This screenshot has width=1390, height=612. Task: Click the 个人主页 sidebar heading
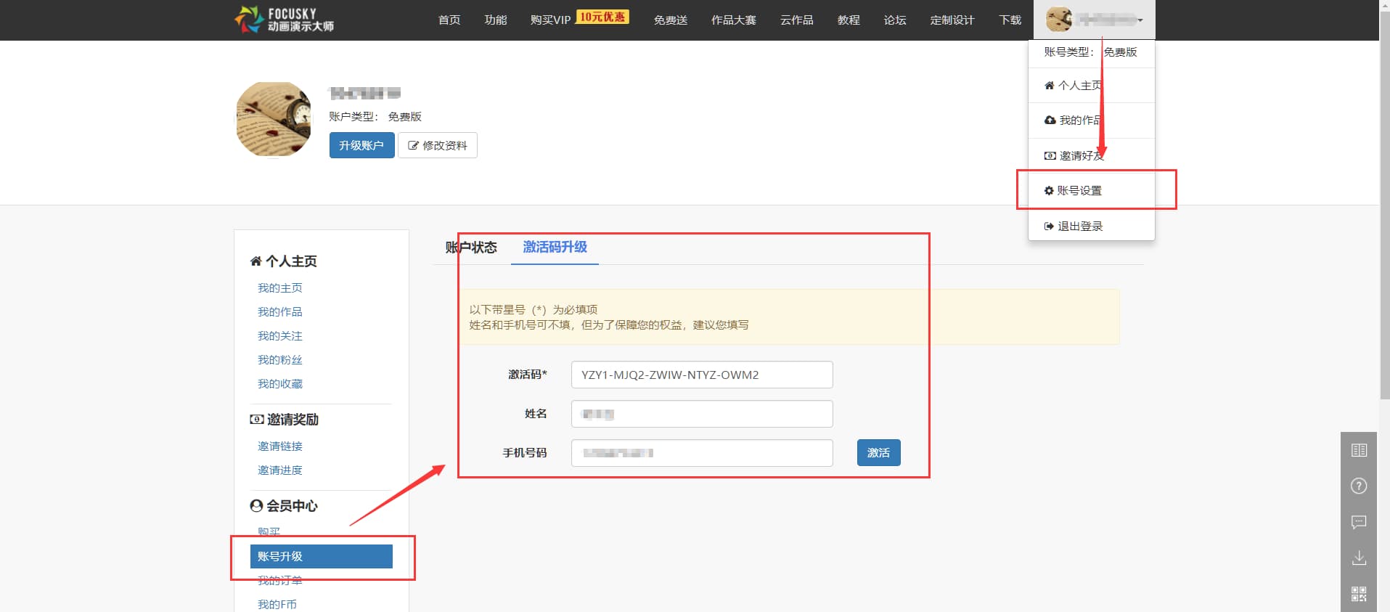click(283, 261)
